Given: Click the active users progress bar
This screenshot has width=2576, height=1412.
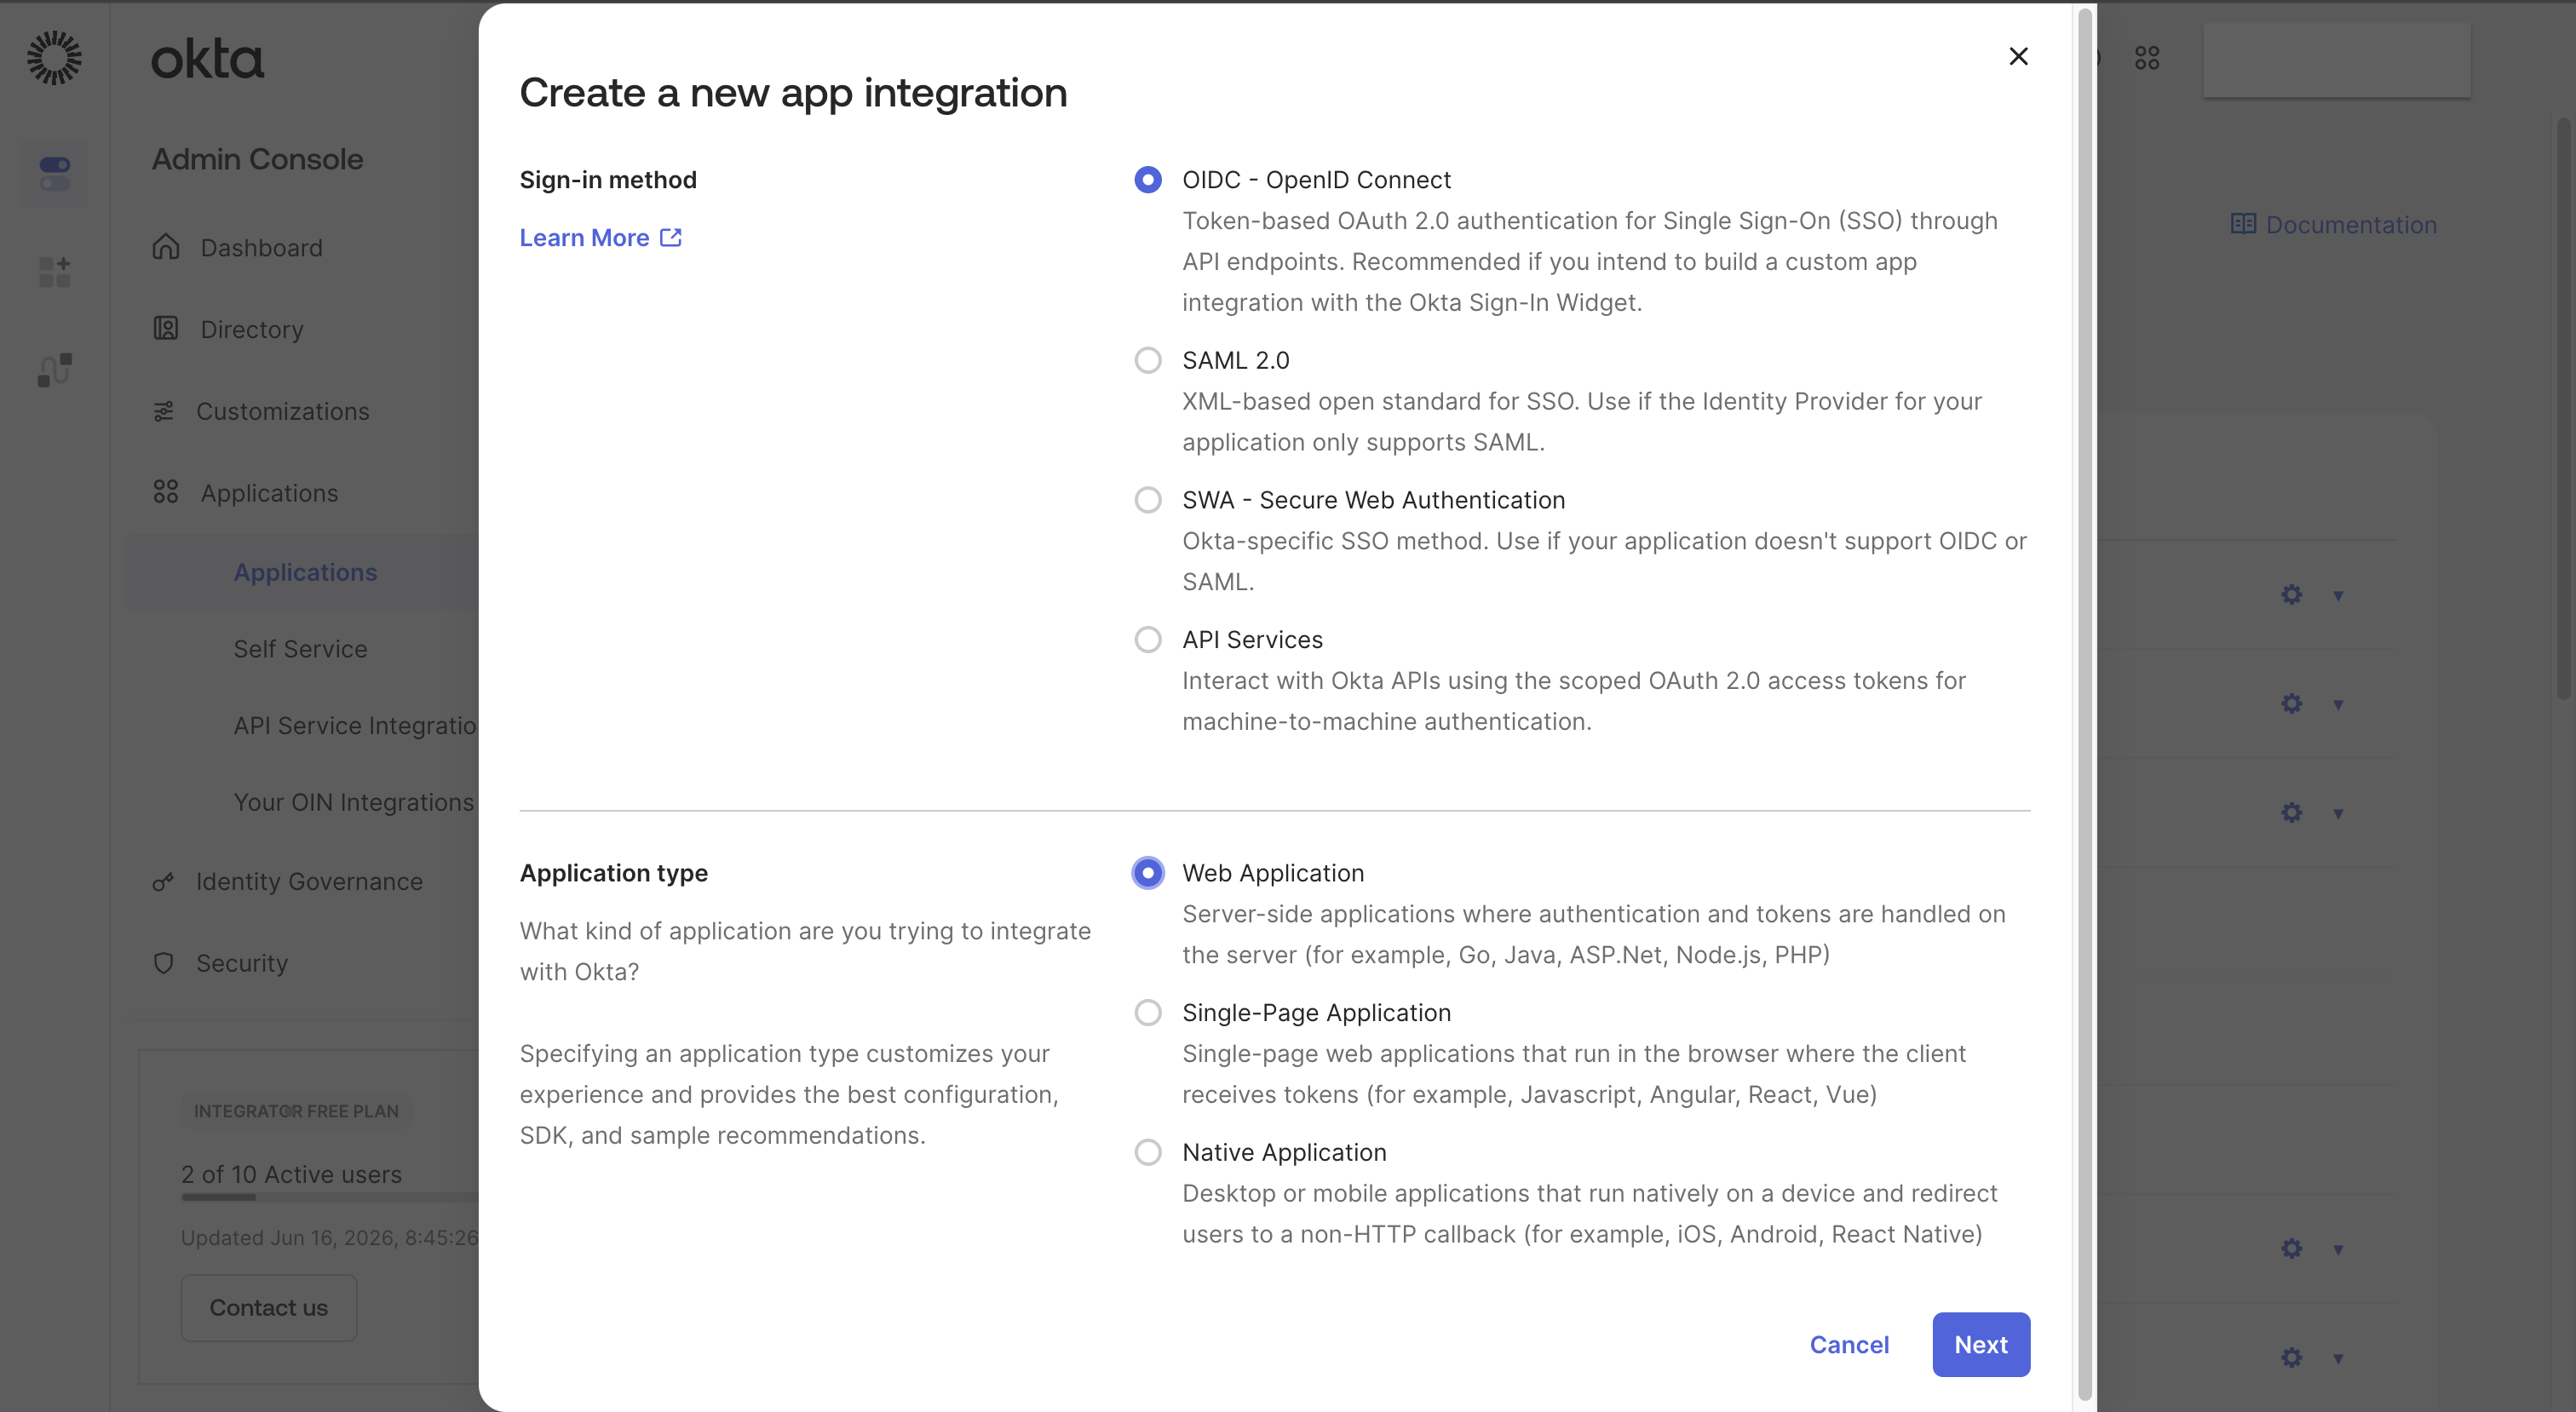Looking at the screenshot, I should [x=330, y=1197].
